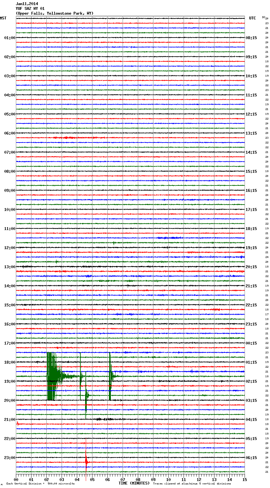This screenshot has height=488, width=270.
Task: Click the 08:15 UTC label
Action: [251, 38]
